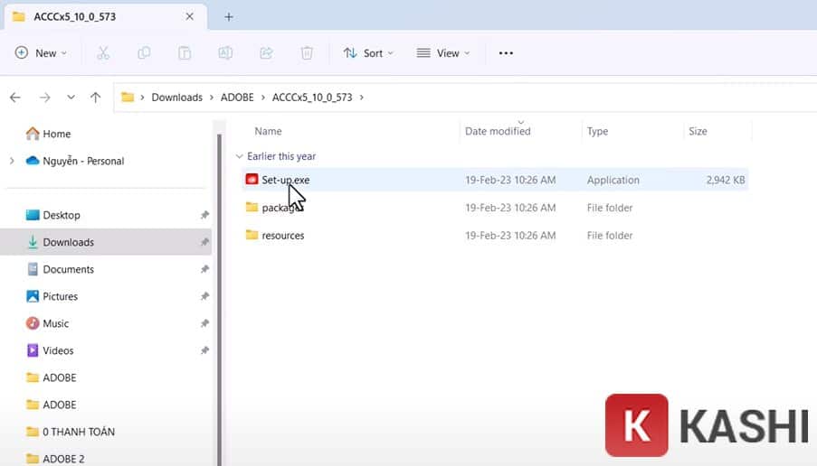Click chevron after Downloads in address bar
This screenshot has height=466, width=817.
click(212, 98)
